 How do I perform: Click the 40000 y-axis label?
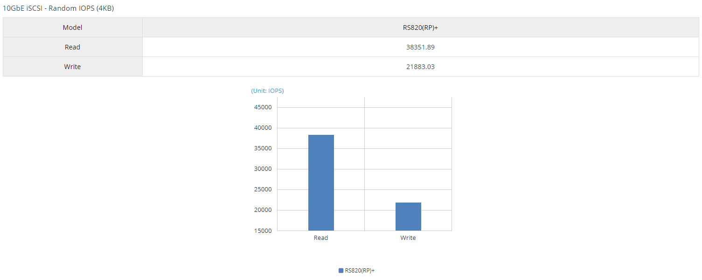(262, 128)
